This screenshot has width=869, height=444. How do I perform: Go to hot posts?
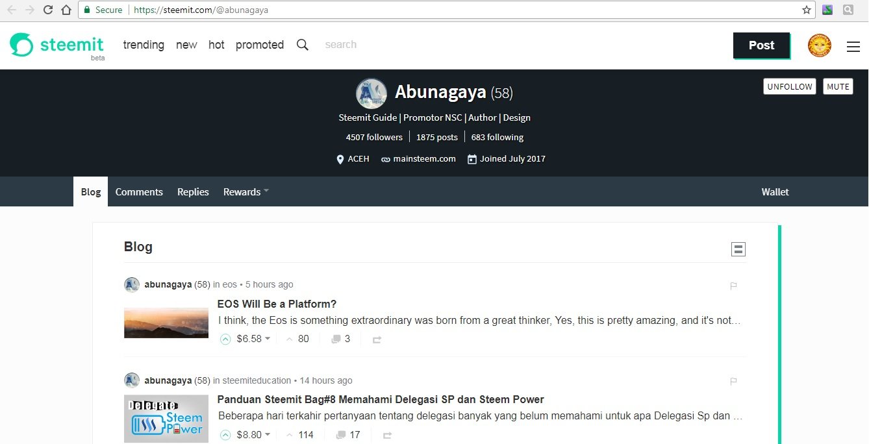tap(216, 45)
